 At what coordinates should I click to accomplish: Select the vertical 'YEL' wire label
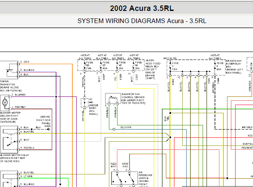coord(115,79)
